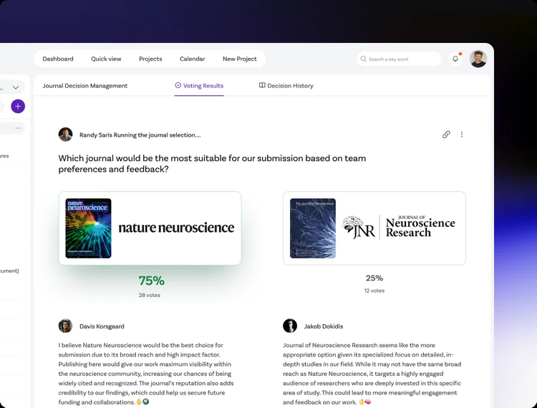Open the sidebar ellipsis menu
The height and width of the screenshot is (408, 537).
[x=18, y=128]
